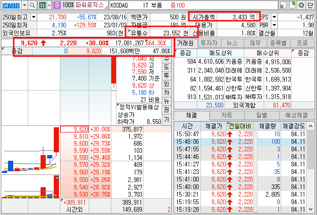Click the 차 vertical side button
The height and width of the screenshot is (215, 317).
[x=167, y=92]
